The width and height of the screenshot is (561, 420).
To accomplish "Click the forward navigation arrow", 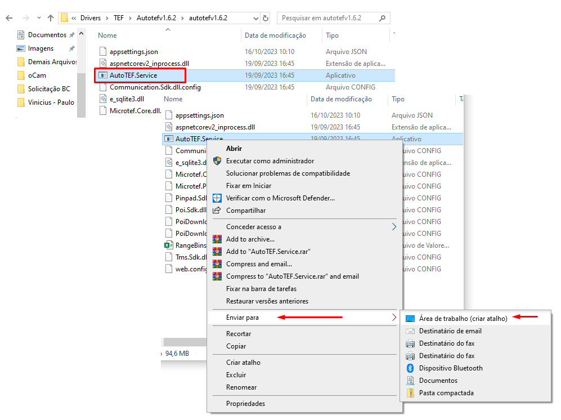I will point(25,18).
